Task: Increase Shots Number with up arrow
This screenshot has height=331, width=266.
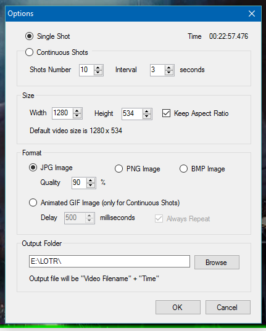Action: 98,68
